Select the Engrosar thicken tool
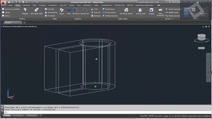212x119 pixels. point(96,13)
